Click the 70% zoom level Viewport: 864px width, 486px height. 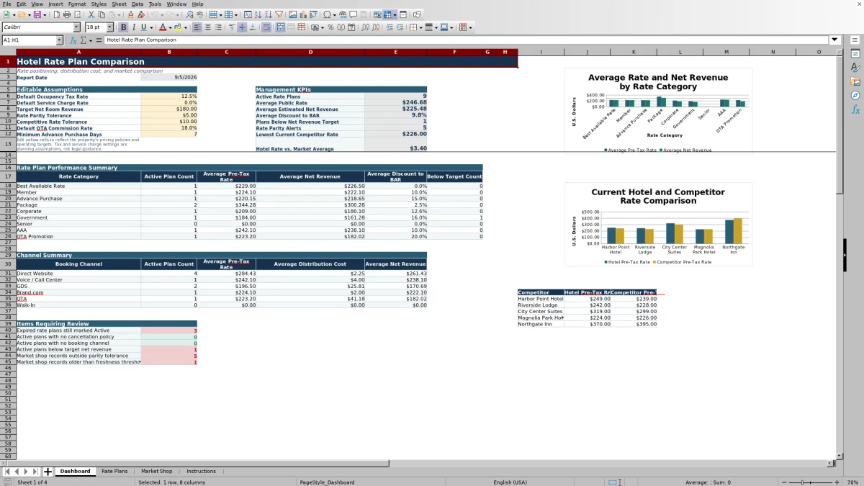(852, 482)
